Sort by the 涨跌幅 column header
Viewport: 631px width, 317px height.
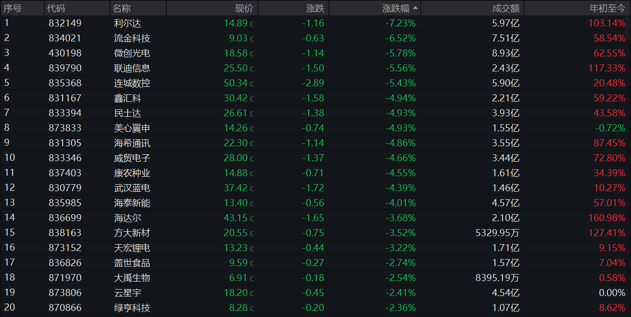pyautogui.click(x=396, y=8)
